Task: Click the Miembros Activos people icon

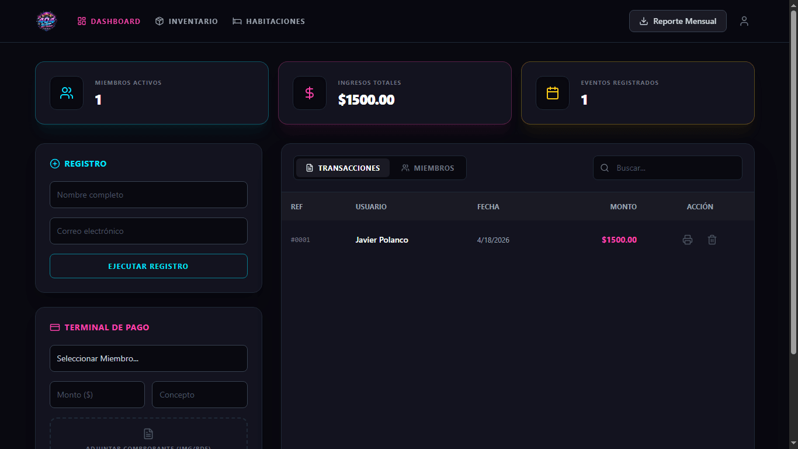Action: [x=67, y=93]
